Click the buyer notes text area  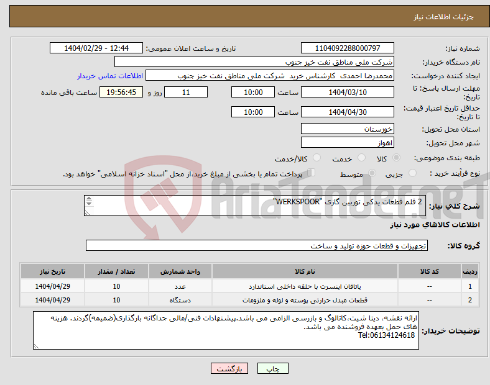(x=226, y=330)
